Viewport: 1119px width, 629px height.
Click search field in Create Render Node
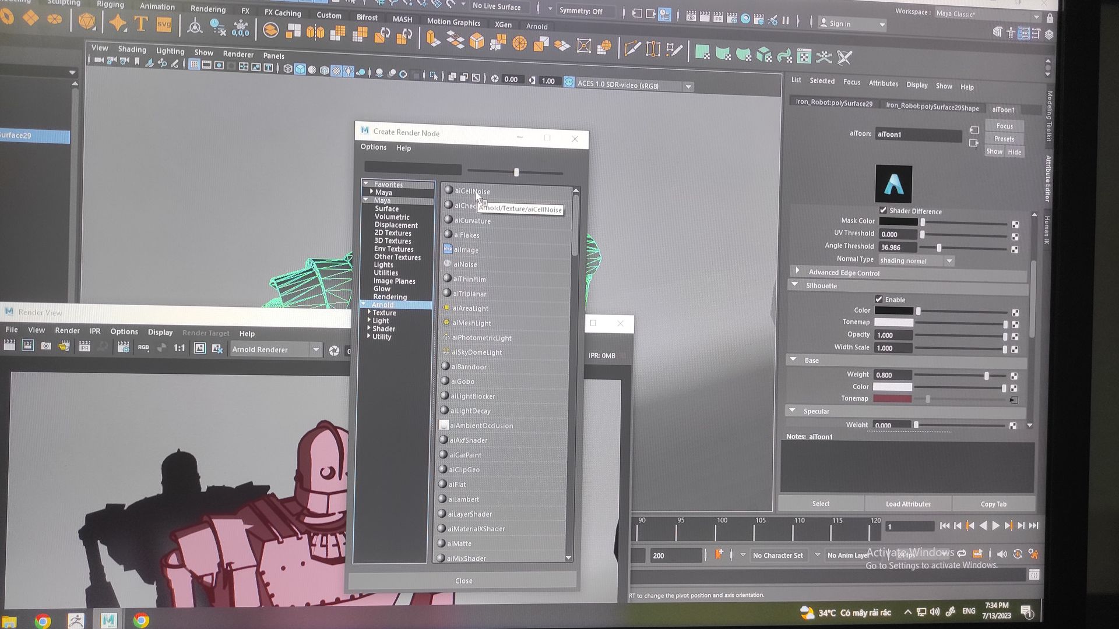click(413, 169)
